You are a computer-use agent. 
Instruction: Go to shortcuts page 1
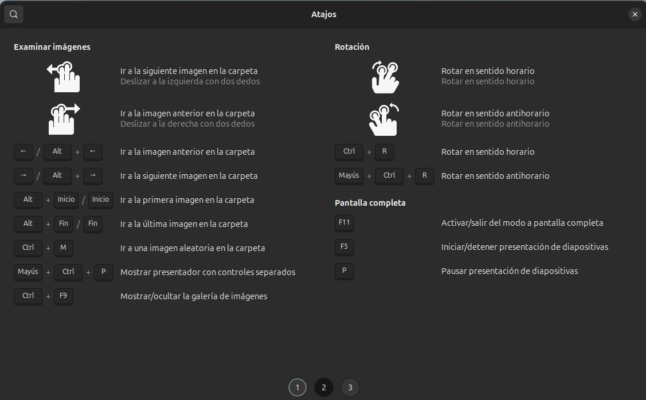[297, 387]
